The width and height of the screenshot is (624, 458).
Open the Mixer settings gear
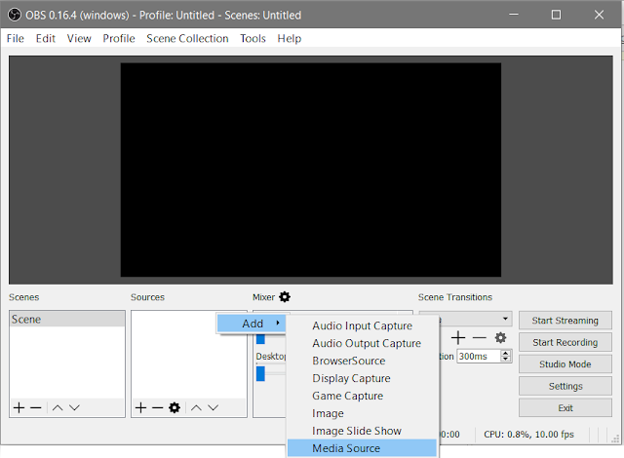[285, 297]
